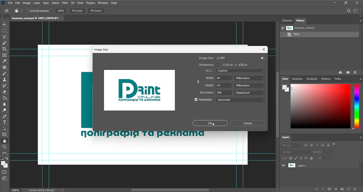Create a new layer icon
Image resolution: width=363 pixels, height=192 pixels.
pyautogui.click(x=348, y=189)
